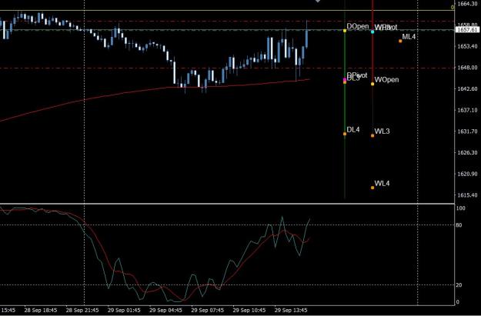Click the magenta DPivot marker
481x316 pixels.
pyautogui.click(x=345, y=80)
